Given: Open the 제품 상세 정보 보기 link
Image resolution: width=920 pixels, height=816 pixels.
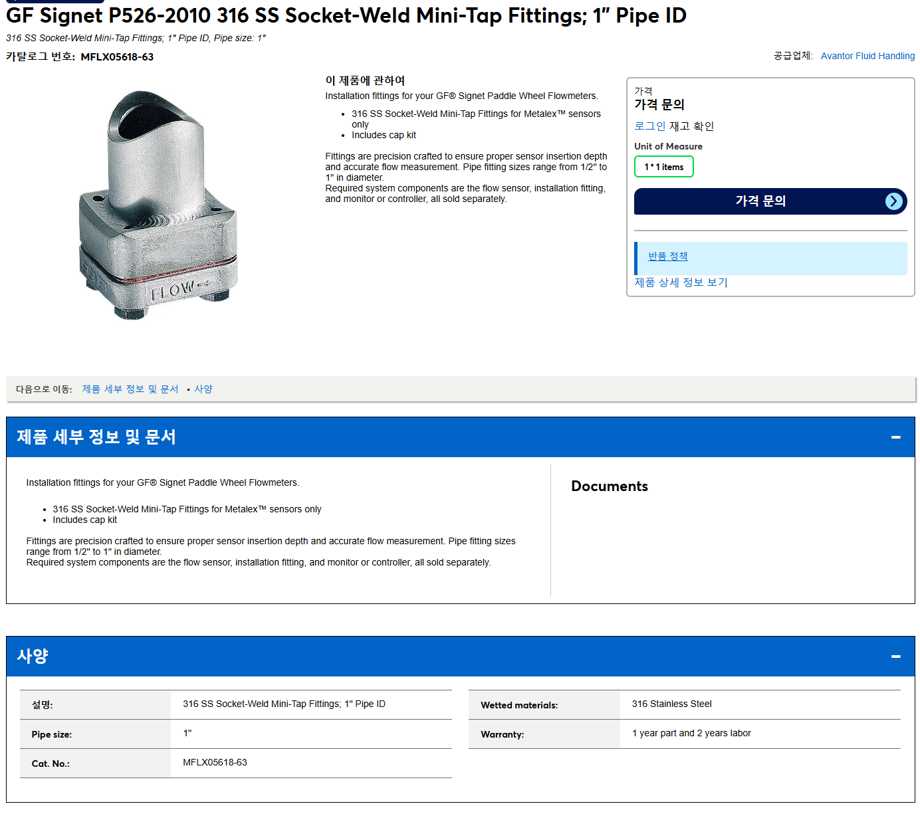Looking at the screenshot, I should (x=681, y=282).
